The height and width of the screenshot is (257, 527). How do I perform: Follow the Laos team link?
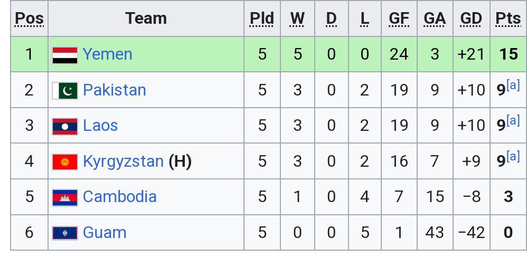point(100,126)
